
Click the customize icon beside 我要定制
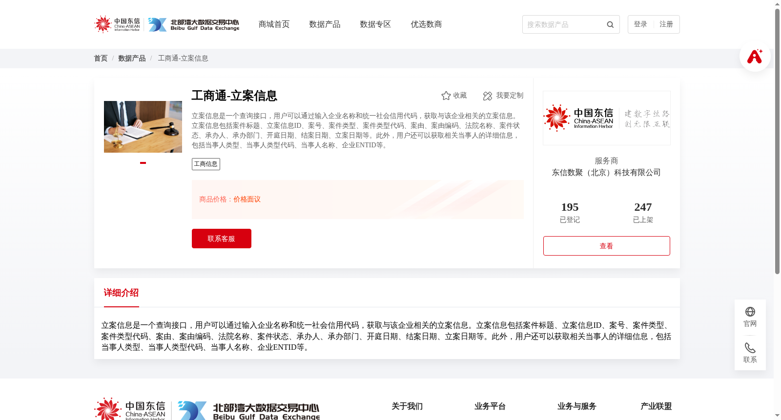487,96
